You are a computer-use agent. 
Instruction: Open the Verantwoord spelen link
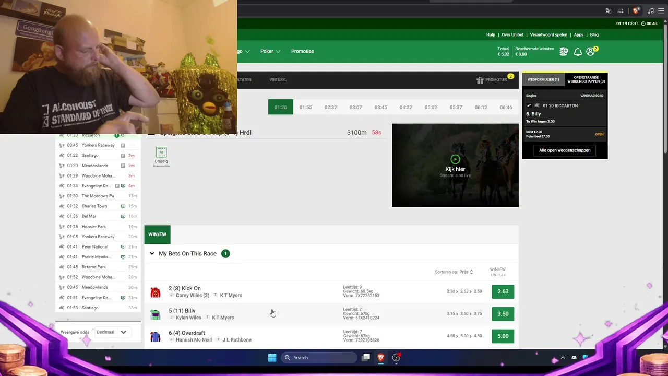tap(548, 35)
